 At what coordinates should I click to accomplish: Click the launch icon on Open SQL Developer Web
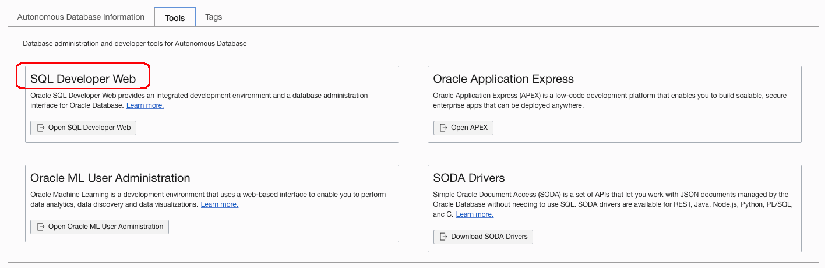coord(41,128)
